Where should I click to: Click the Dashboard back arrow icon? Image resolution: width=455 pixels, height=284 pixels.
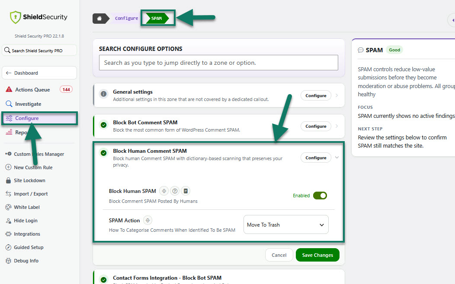tap(8, 73)
